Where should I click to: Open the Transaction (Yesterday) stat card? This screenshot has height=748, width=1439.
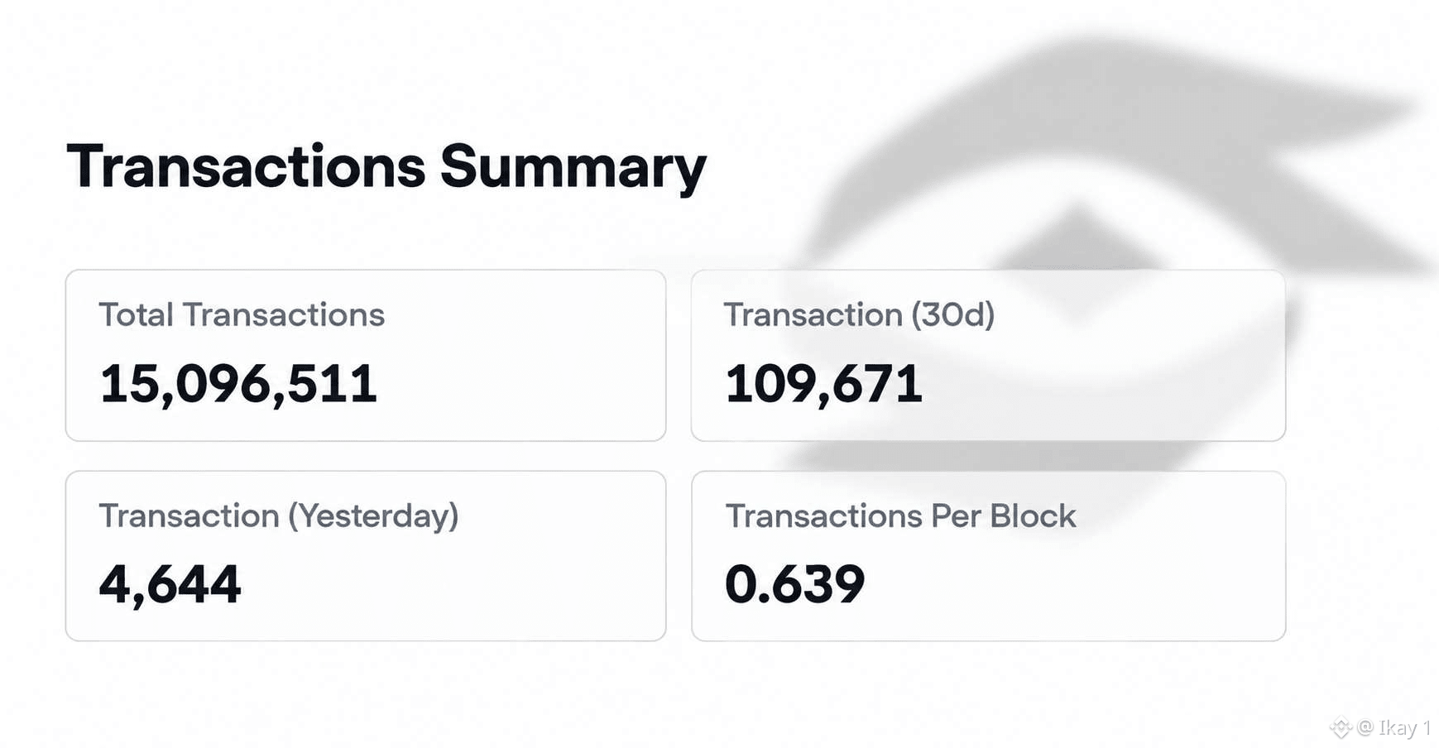[x=366, y=556]
